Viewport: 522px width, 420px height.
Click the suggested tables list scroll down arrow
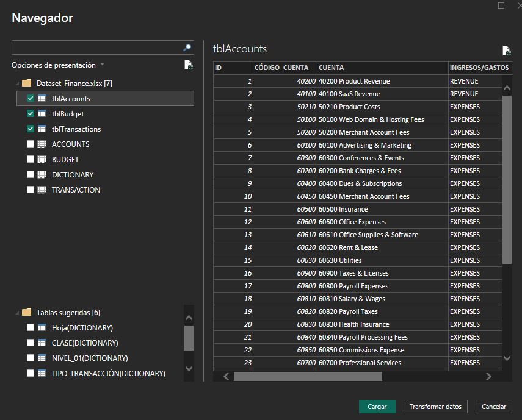coord(189,369)
